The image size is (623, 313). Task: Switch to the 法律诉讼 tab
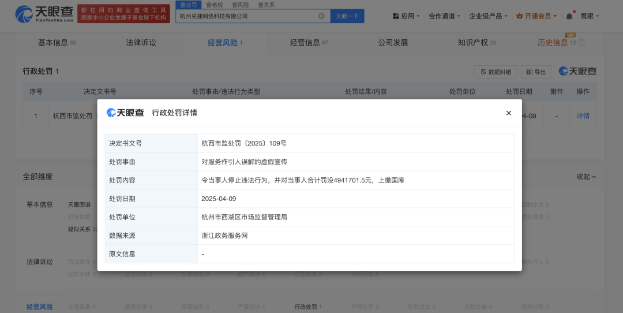click(141, 43)
